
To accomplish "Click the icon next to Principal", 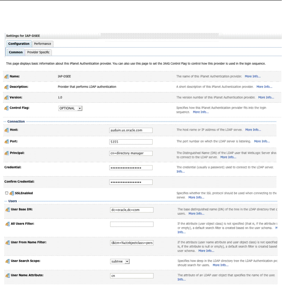I will point(6,153).
